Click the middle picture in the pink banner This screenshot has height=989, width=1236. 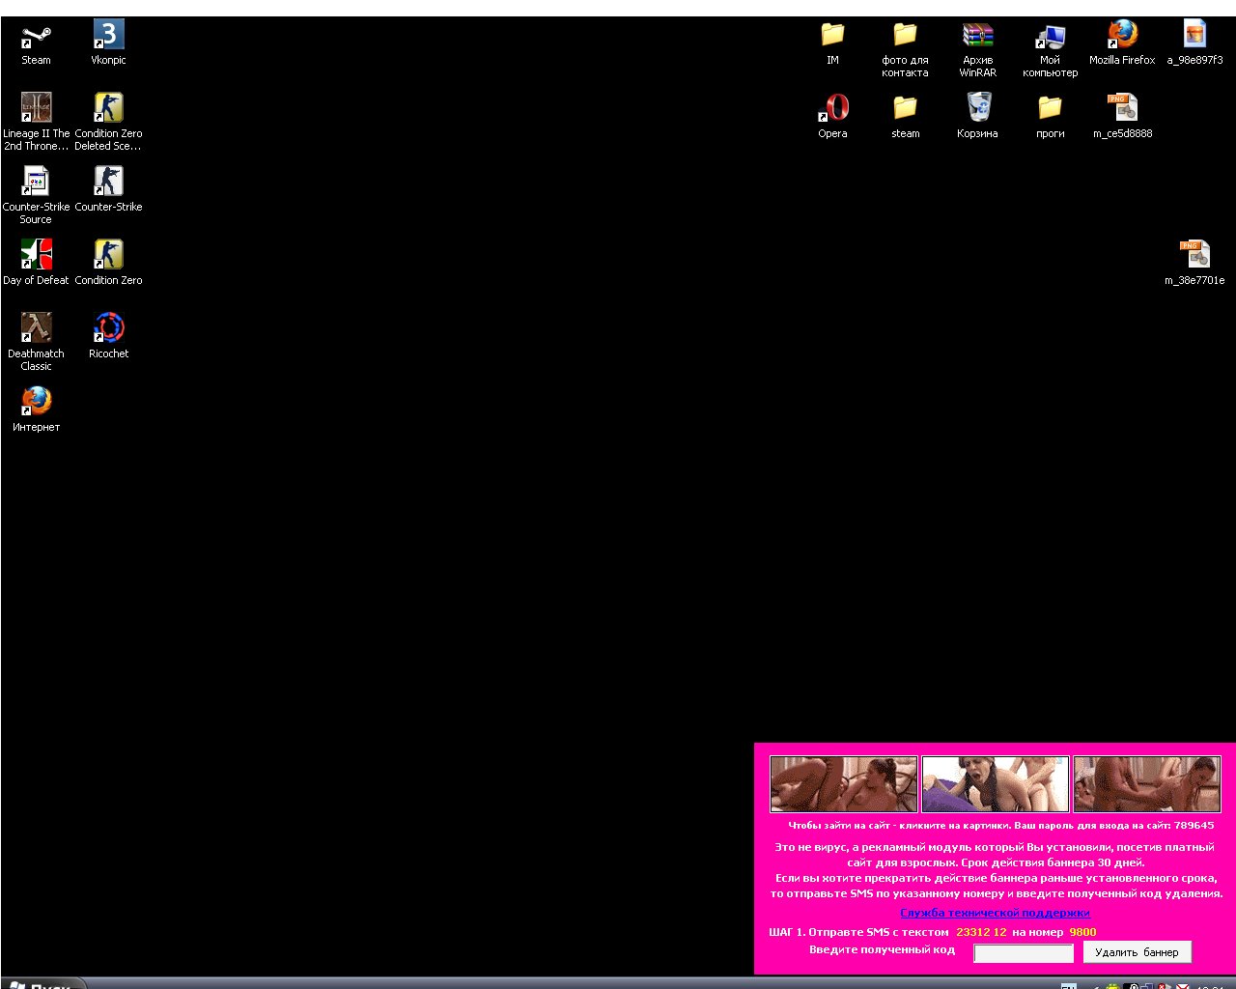tap(996, 783)
